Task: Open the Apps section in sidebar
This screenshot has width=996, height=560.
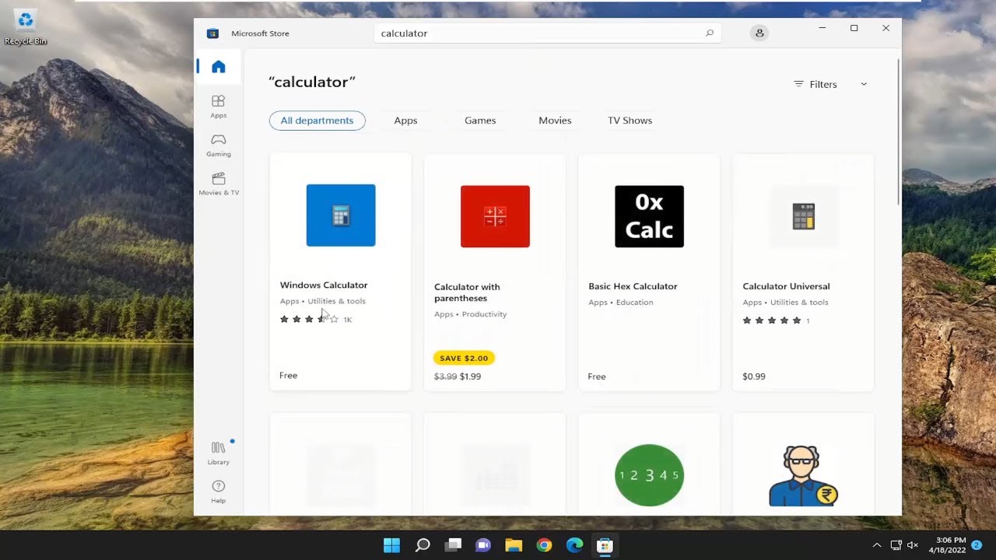Action: pos(219,107)
